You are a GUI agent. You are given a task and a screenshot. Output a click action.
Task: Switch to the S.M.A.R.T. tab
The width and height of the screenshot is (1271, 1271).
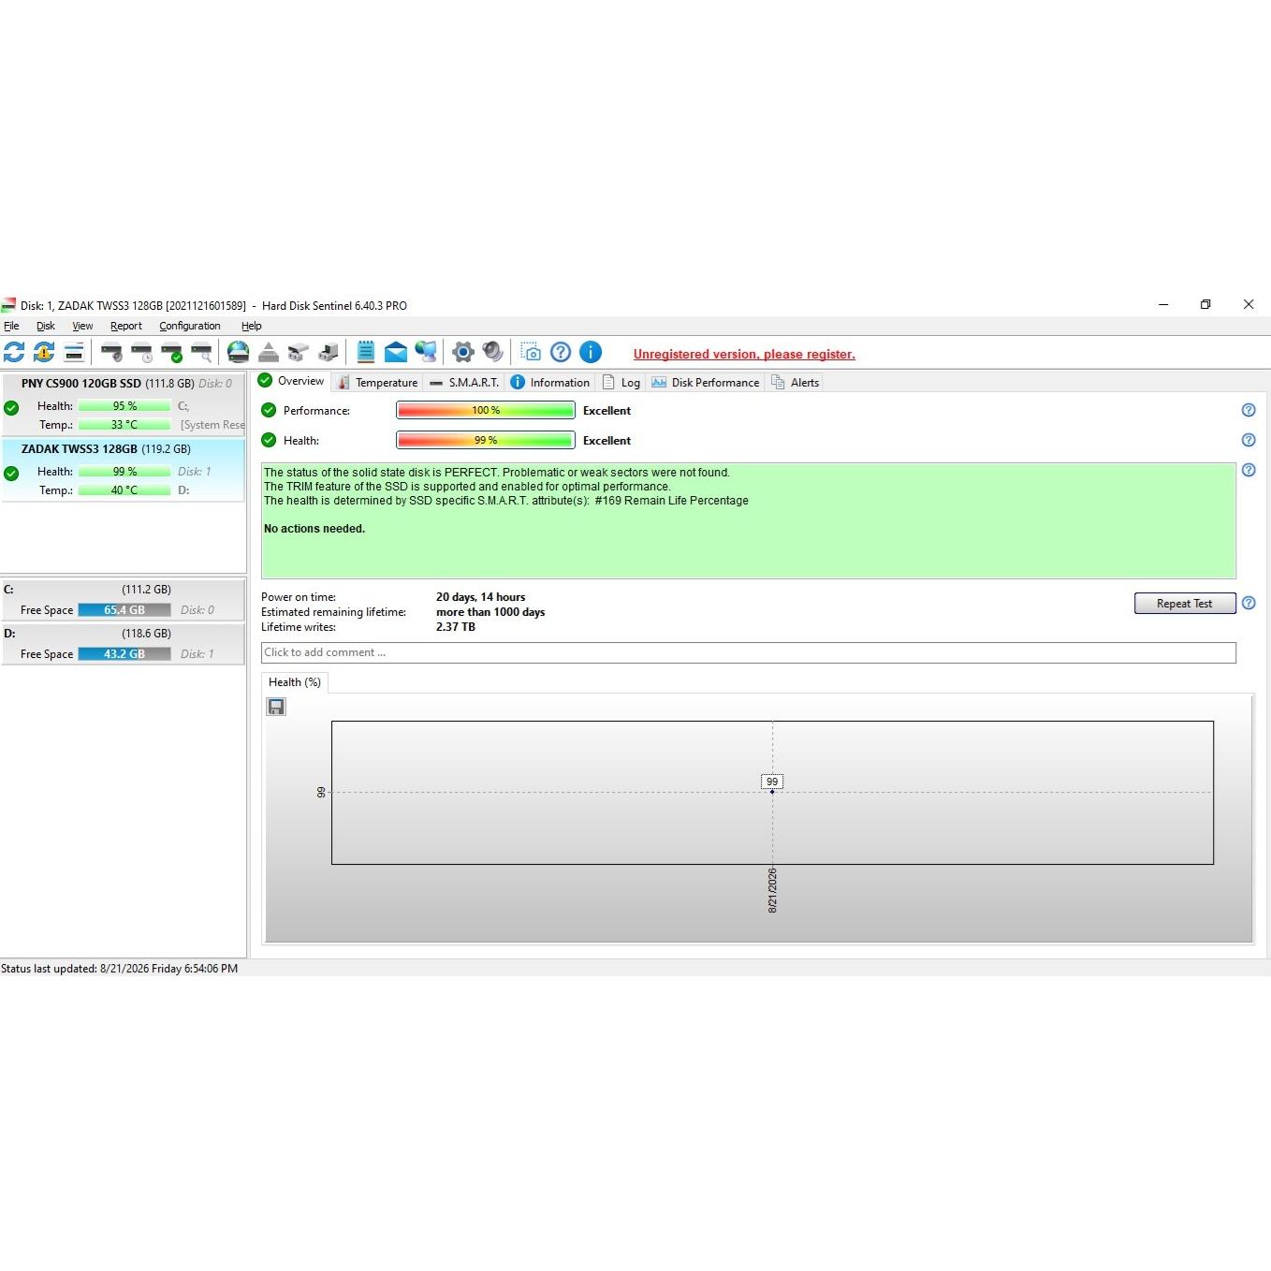(464, 382)
